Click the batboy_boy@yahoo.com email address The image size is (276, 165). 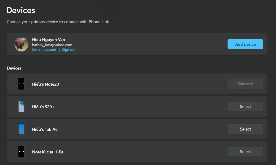(x=52, y=45)
